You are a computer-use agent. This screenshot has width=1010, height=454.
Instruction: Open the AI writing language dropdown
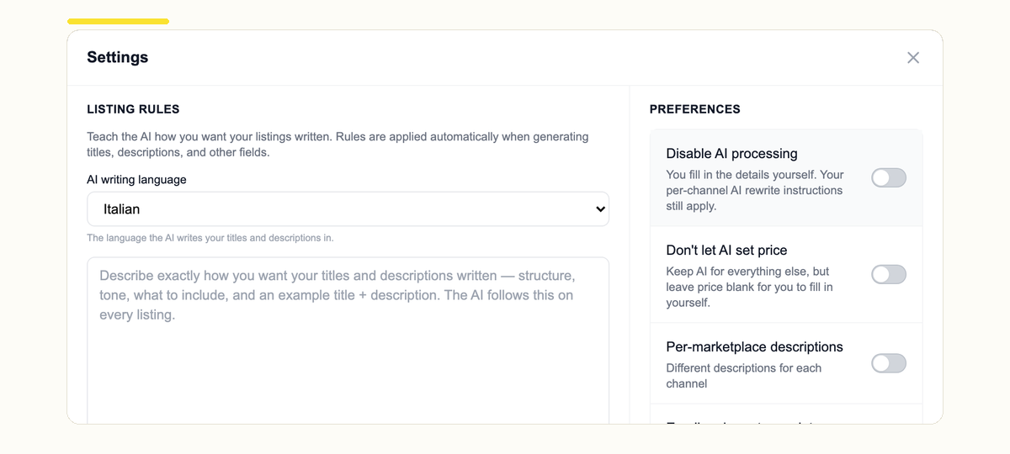(x=348, y=209)
